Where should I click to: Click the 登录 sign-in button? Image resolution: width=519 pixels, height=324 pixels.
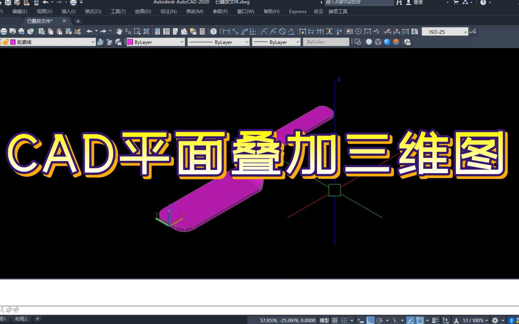(x=418, y=2)
